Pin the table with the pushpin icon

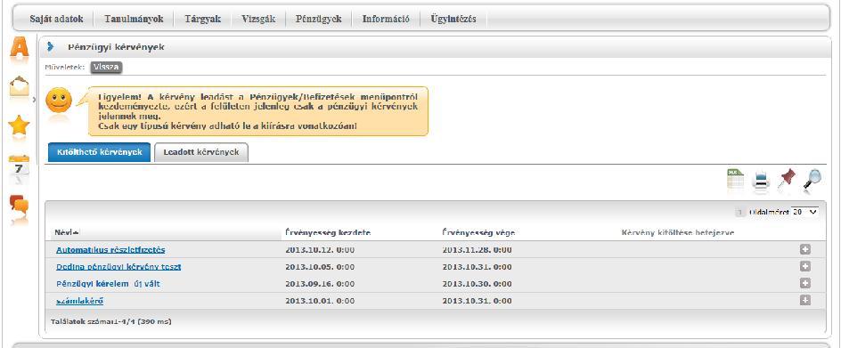[787, 179]
